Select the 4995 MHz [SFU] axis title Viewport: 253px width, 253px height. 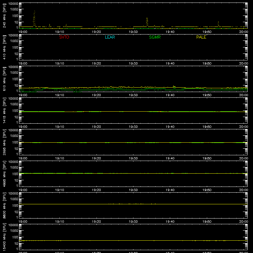[4, 174]
